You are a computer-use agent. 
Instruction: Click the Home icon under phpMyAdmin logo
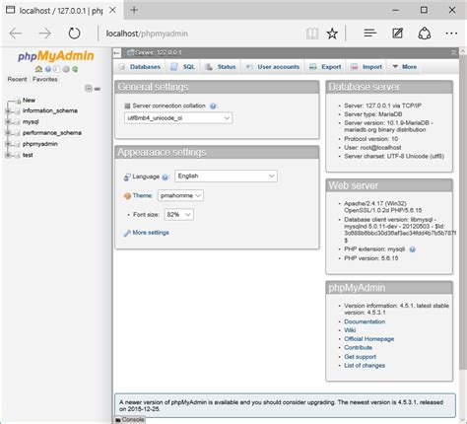click(x=38, y=69)
